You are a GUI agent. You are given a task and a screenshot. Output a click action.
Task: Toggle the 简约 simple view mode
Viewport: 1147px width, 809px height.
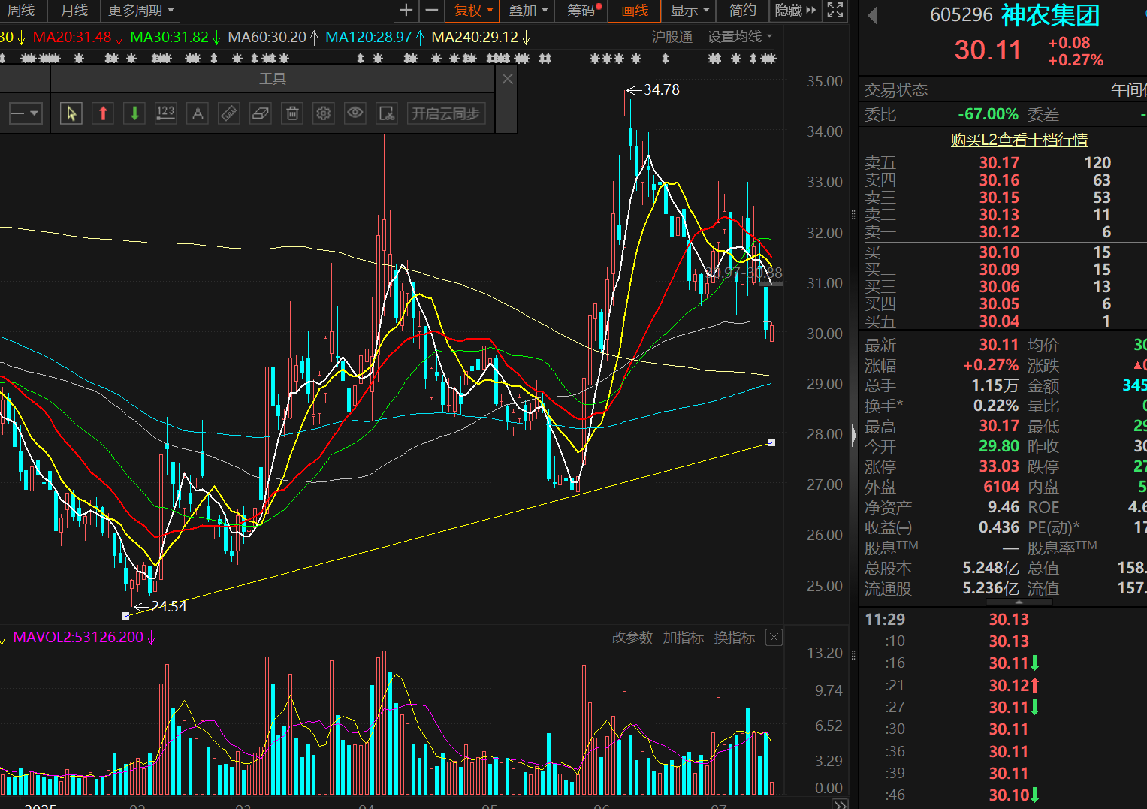[x=742, y=10]
